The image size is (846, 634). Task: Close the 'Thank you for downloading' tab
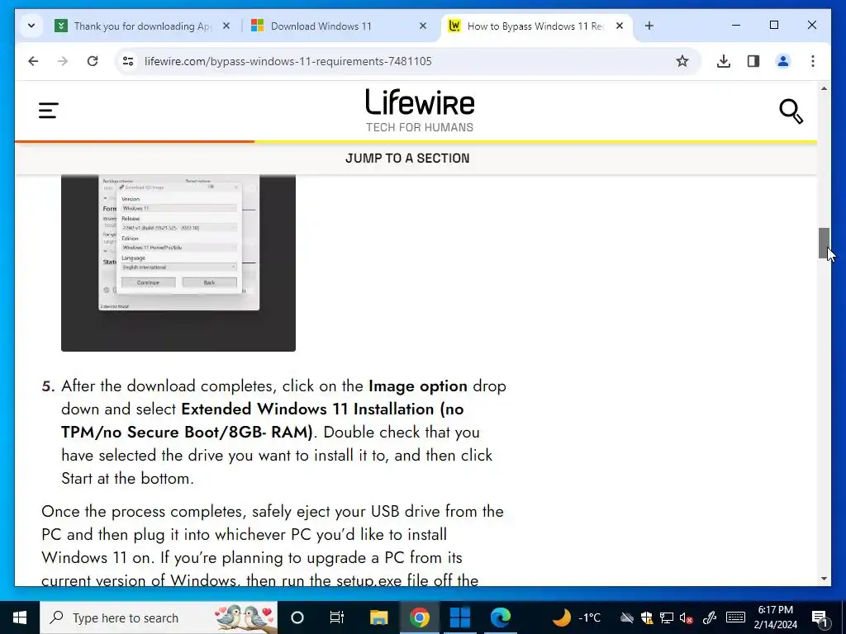(226, 26)
